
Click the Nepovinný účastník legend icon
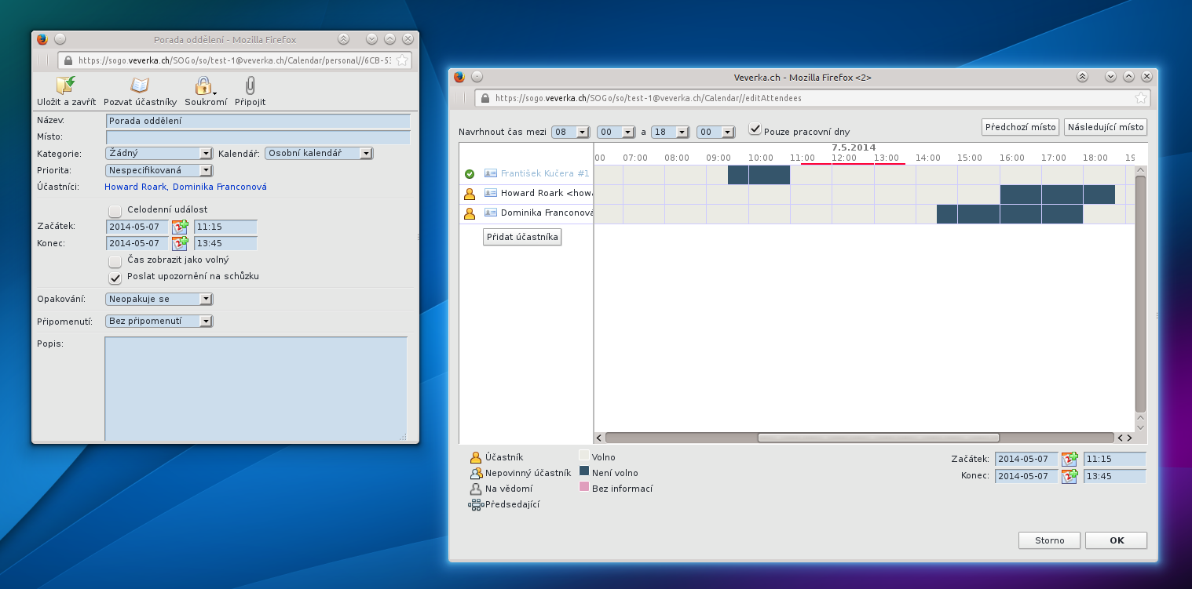tap(476, 473)
